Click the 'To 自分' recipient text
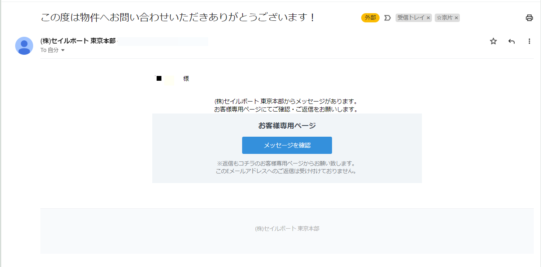Screen dimensions: 541x267 (x=50, y=50)
